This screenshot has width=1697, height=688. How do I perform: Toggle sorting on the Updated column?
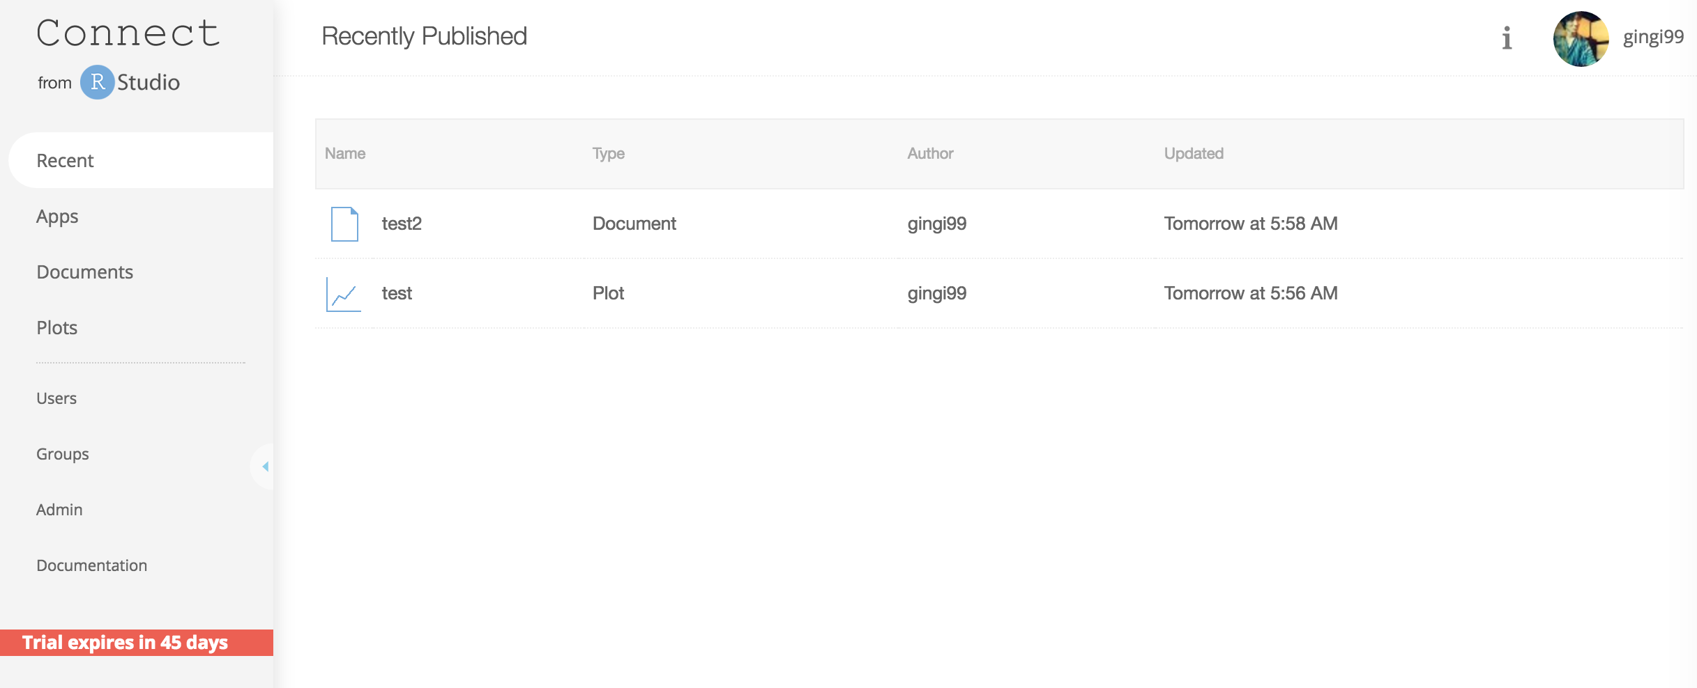1194,153
